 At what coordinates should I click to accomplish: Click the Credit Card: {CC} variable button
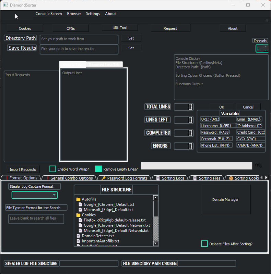coord(251,132)
